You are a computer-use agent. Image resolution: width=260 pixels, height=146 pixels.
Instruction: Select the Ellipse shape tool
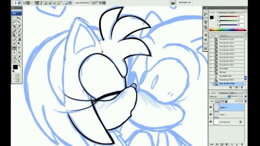19,53
